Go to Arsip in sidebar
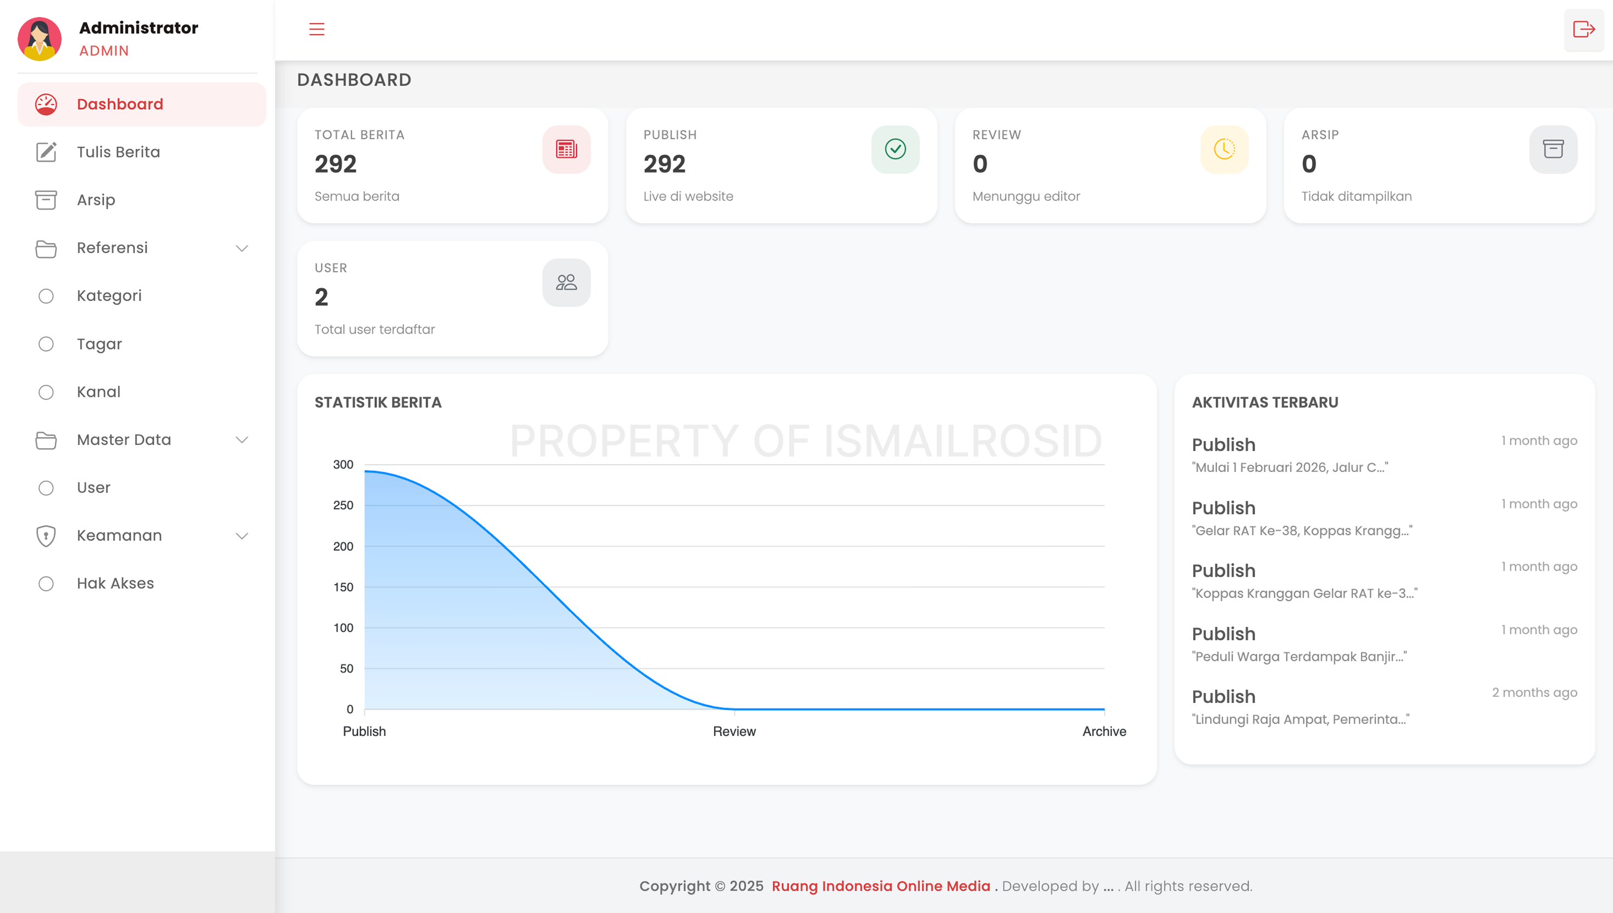The height and width of the screenshot is (913, 1613). click(x=95, y=200)
